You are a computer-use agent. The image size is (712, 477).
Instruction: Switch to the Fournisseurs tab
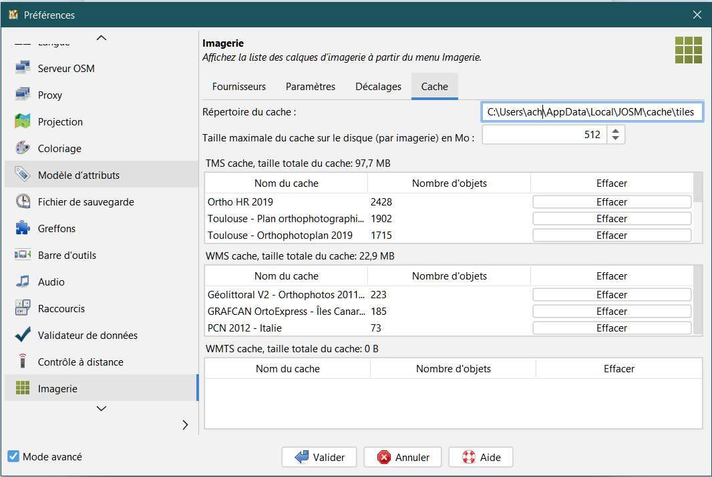[239, 87]
